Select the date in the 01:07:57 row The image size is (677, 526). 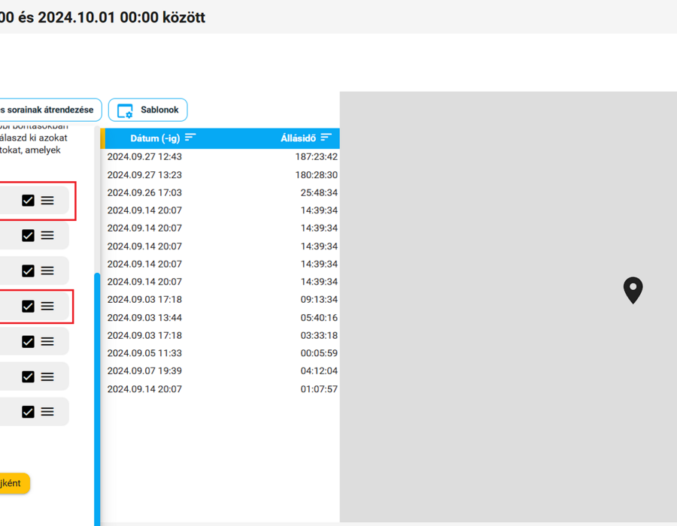(144, 389)
